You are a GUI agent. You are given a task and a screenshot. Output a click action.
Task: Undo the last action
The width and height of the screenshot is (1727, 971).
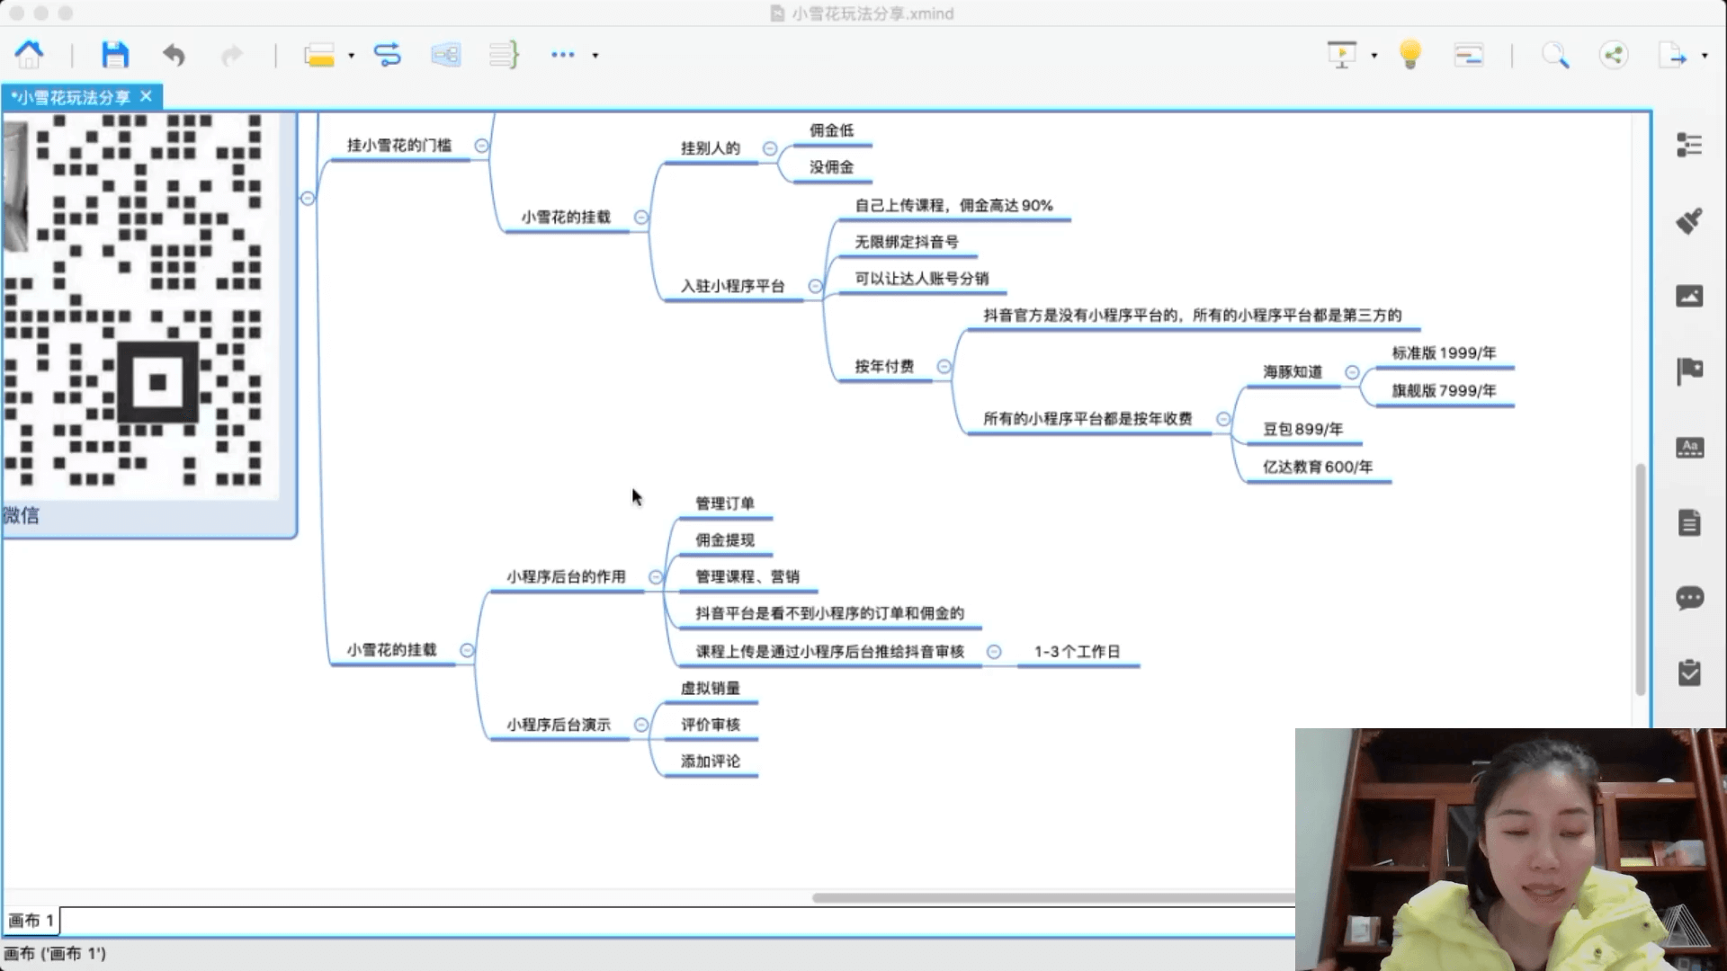point(174,56)
